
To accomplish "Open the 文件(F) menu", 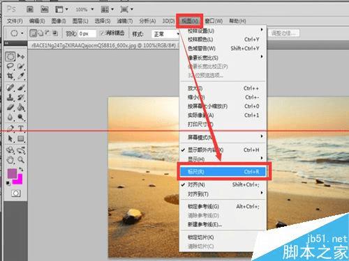I will pos(15,21).
